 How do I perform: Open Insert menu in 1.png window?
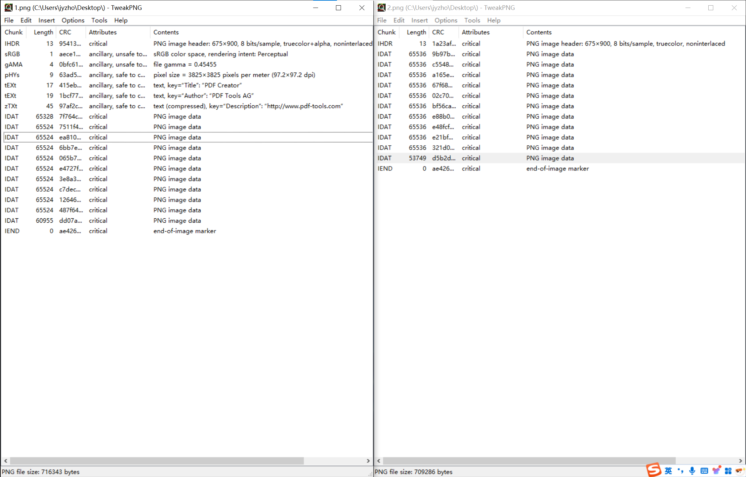pyautogui.click(x=46, y=20)
